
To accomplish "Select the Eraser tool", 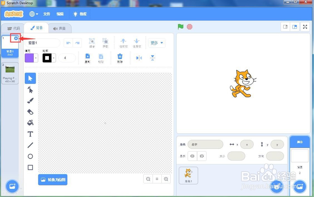I will tap(30, 112).
